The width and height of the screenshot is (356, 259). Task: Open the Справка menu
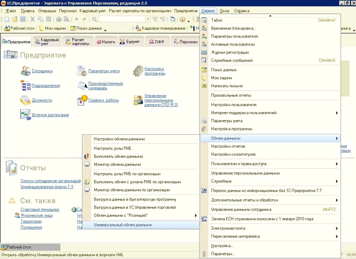242,11
